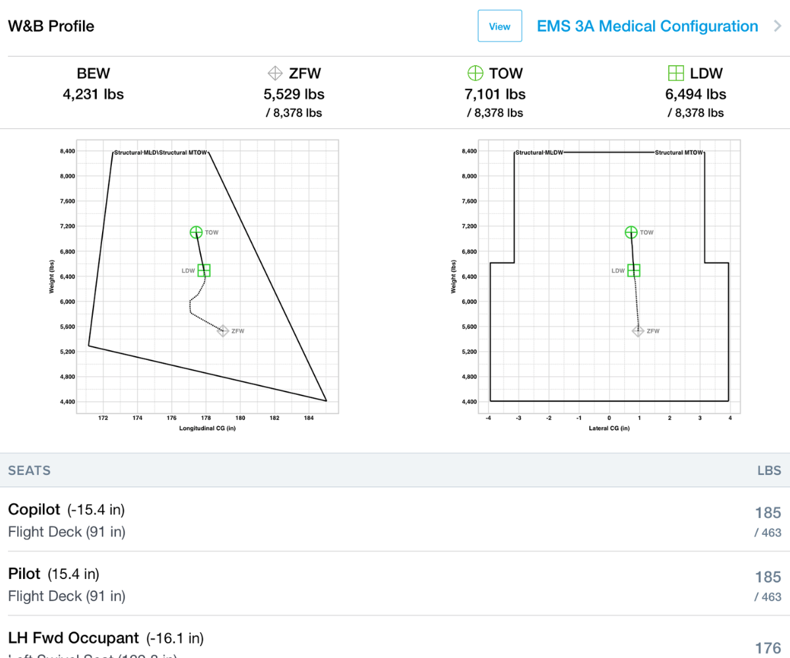Select TOW marker on lateral CG chart

click(631, 232)
